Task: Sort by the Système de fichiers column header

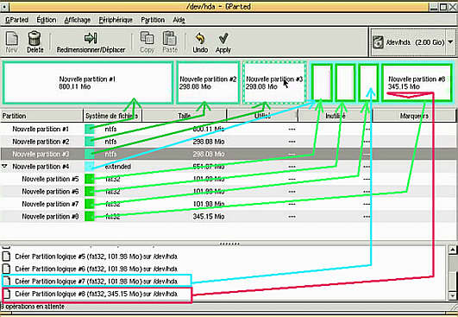Action: point(112,116)
